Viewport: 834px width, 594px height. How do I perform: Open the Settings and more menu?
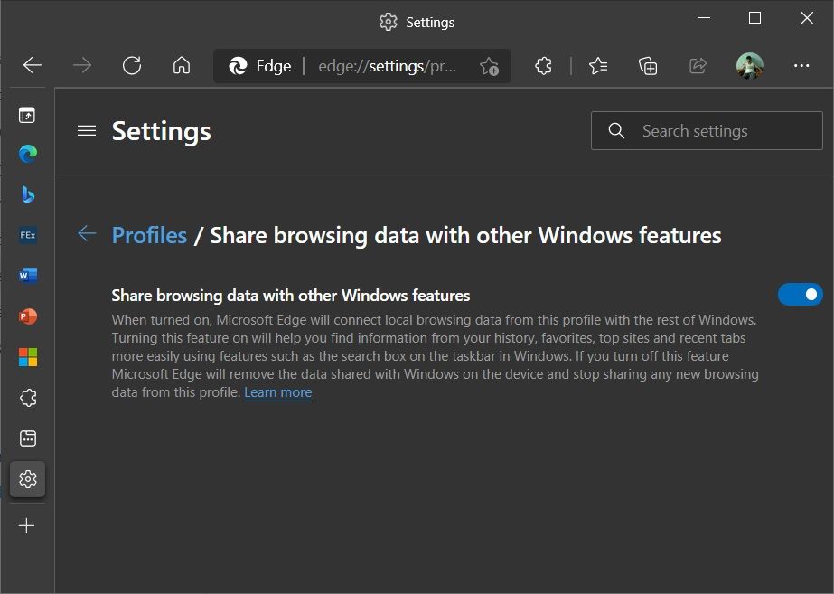[x=801, y=65]
